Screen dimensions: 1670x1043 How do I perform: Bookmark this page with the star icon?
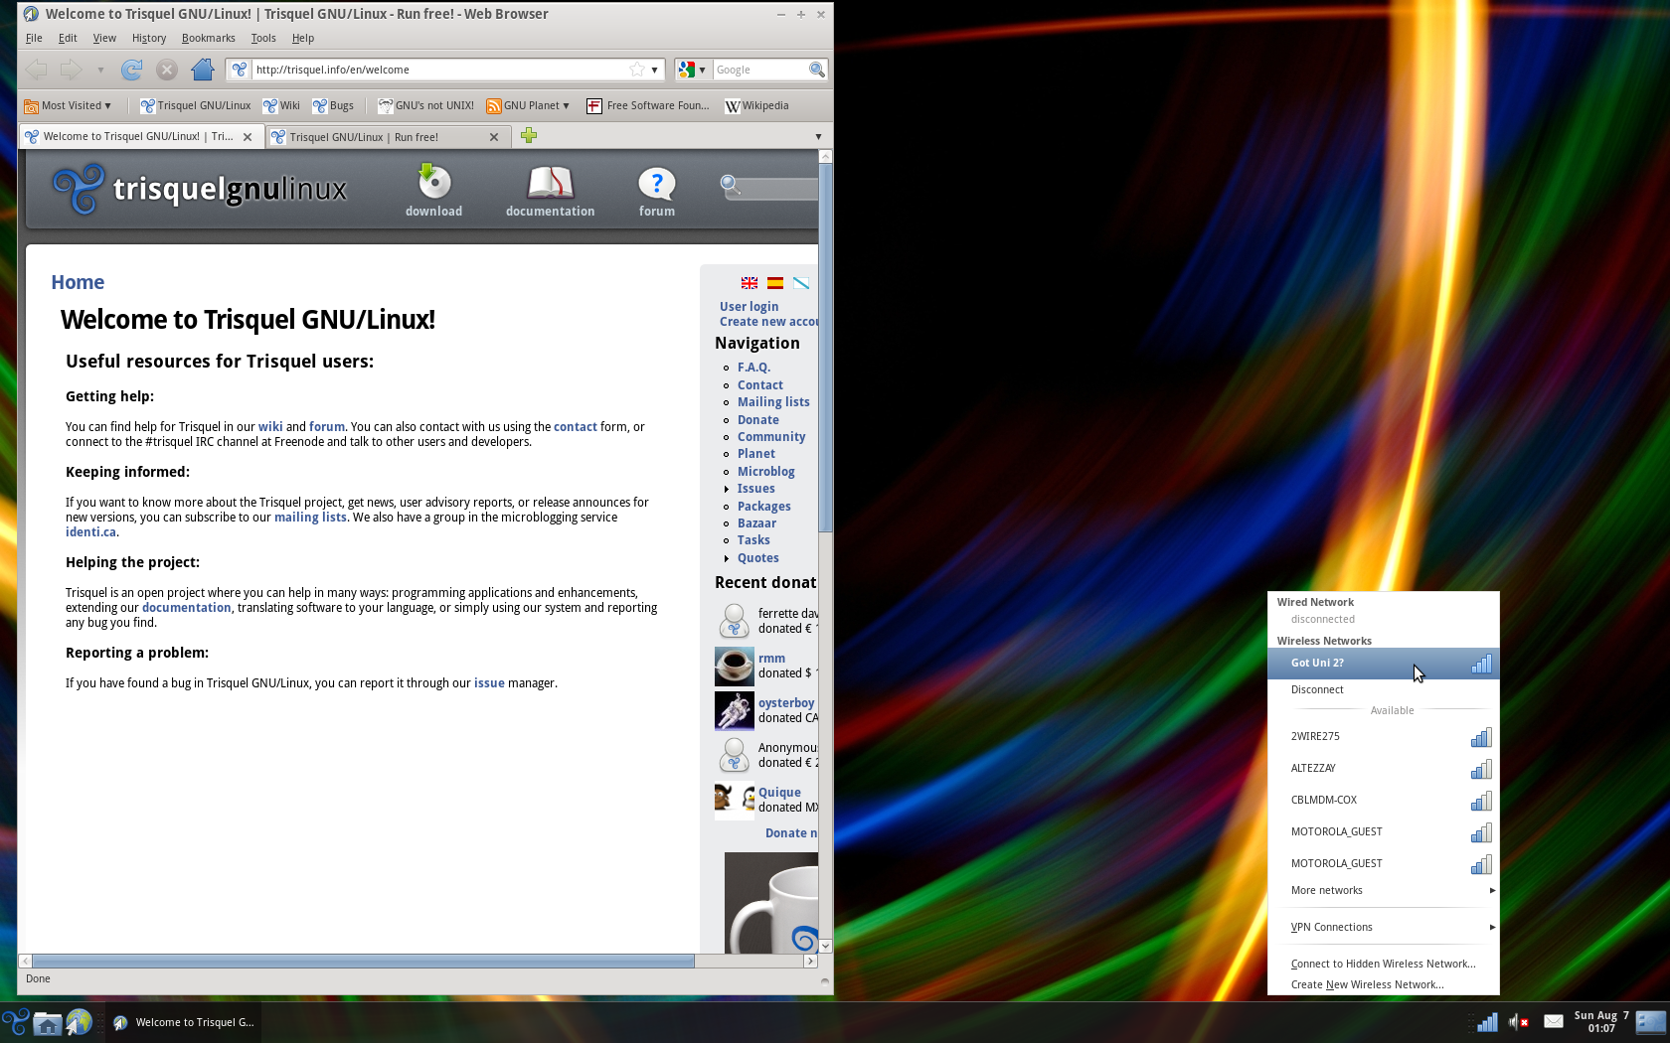click(637, 70)
